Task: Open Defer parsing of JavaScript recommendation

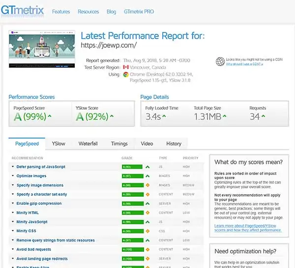Action: click(x=41, y=167)
